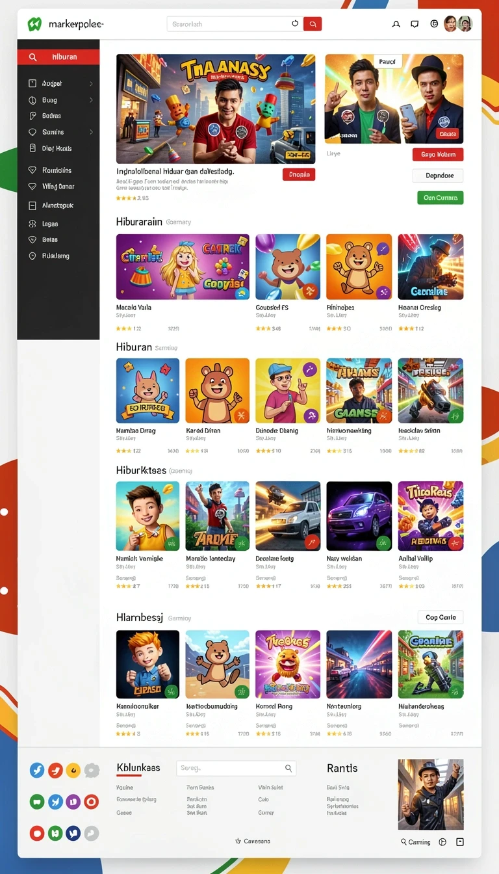Open the Goupsied FS bear thumbnail
This screenshot has width=499, height=874.
point(288,267)
